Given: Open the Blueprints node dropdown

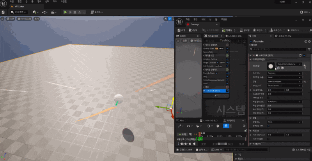Looking at the screenshot, I should tap(45, 12).
